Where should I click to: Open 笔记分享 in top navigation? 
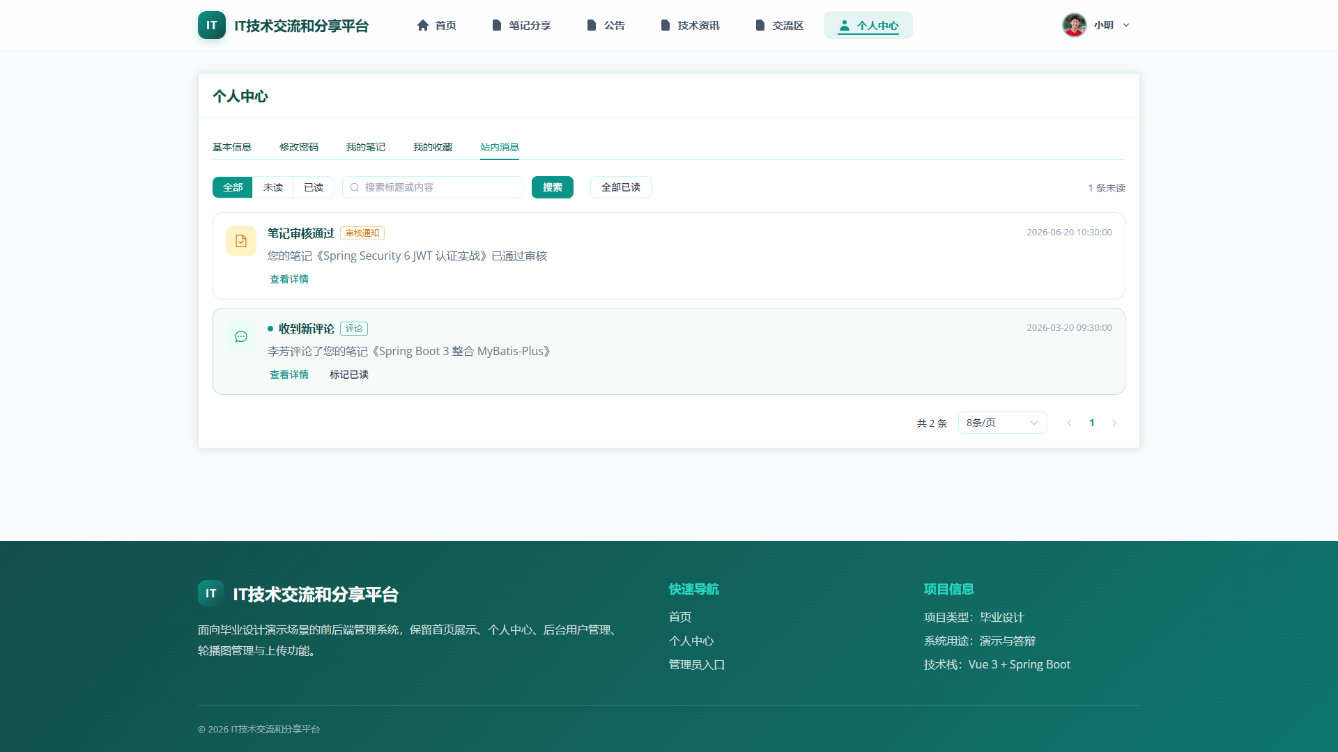point(521,25)
